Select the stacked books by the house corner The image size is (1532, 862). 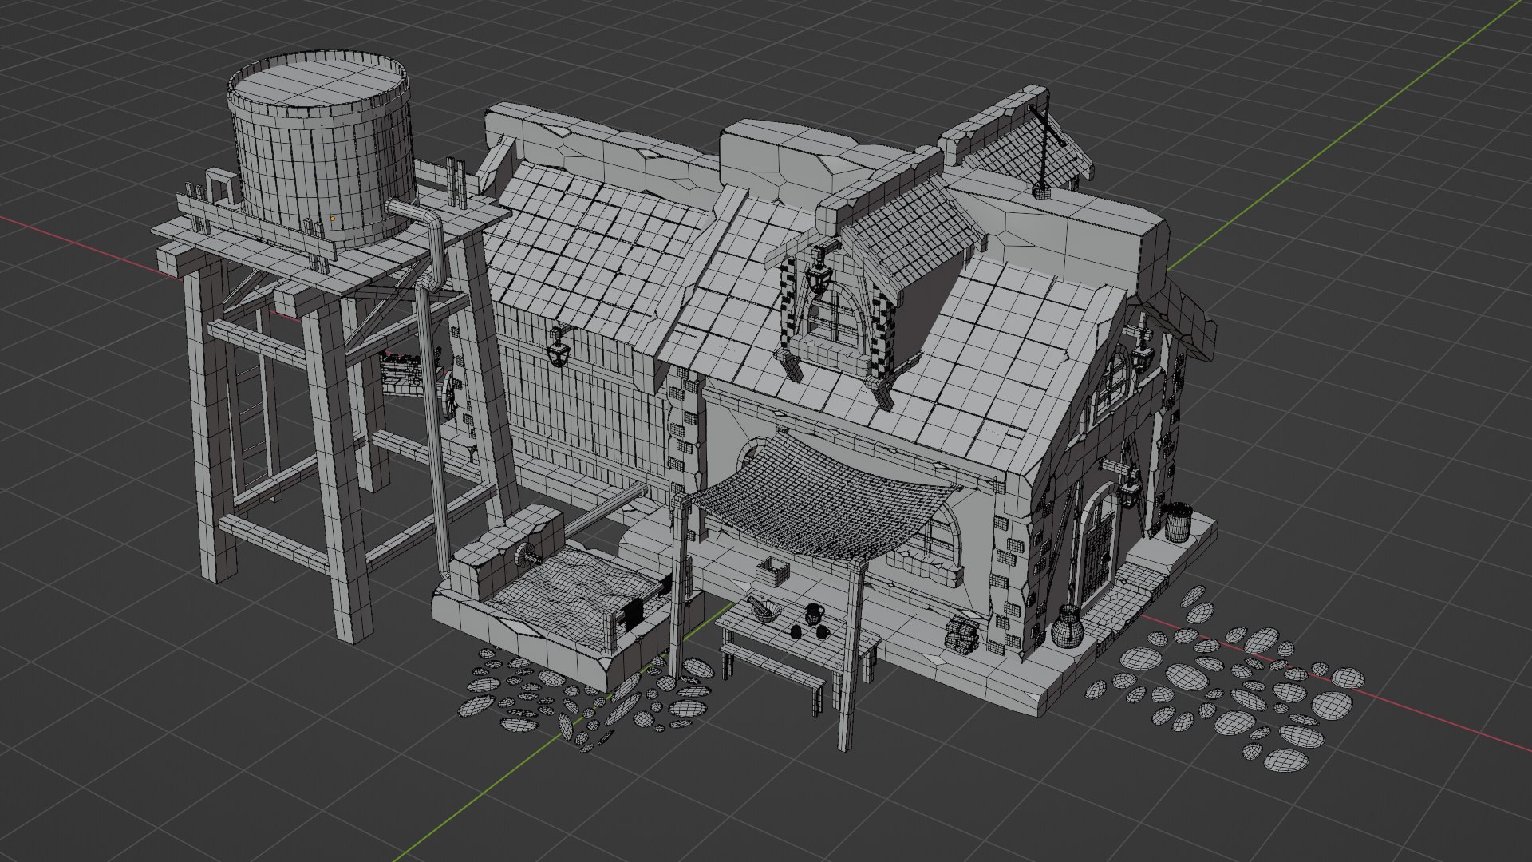point(962,636)
